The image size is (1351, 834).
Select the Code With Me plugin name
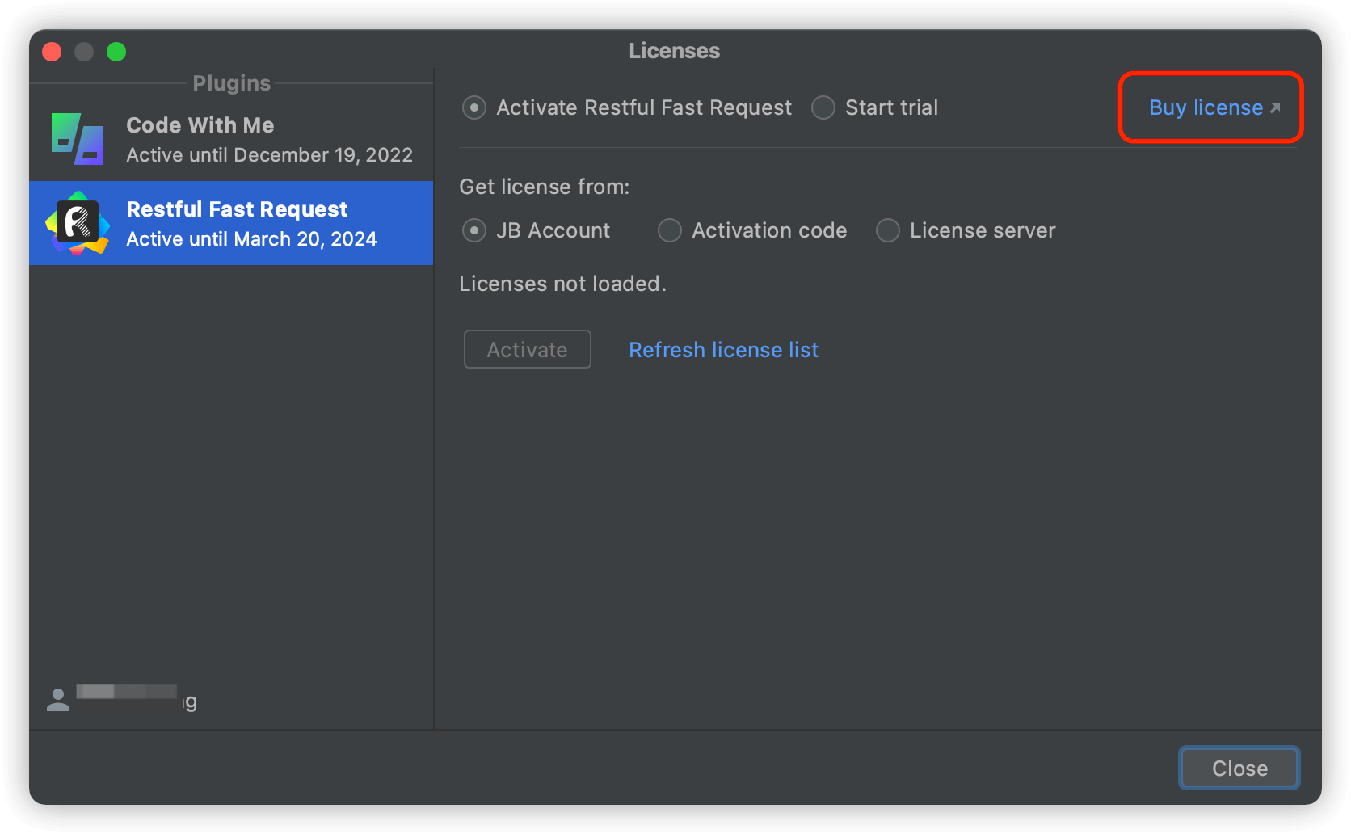pos(200,125)
